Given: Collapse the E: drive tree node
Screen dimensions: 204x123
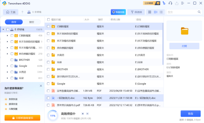Looking at the screenshot, I should [x=3, y=29].
